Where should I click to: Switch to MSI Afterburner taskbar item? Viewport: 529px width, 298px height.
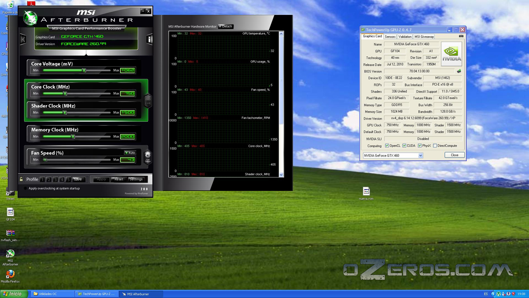[141, 294]
